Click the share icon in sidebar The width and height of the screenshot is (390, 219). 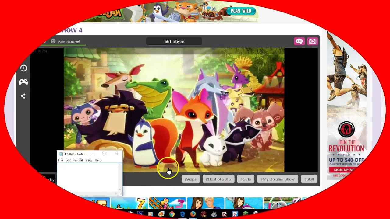(x=23, y=96)
